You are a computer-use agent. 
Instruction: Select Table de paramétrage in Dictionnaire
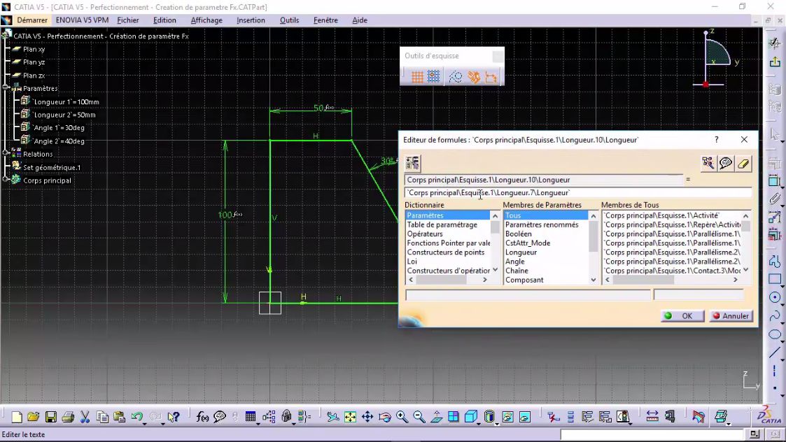(442, 224)
